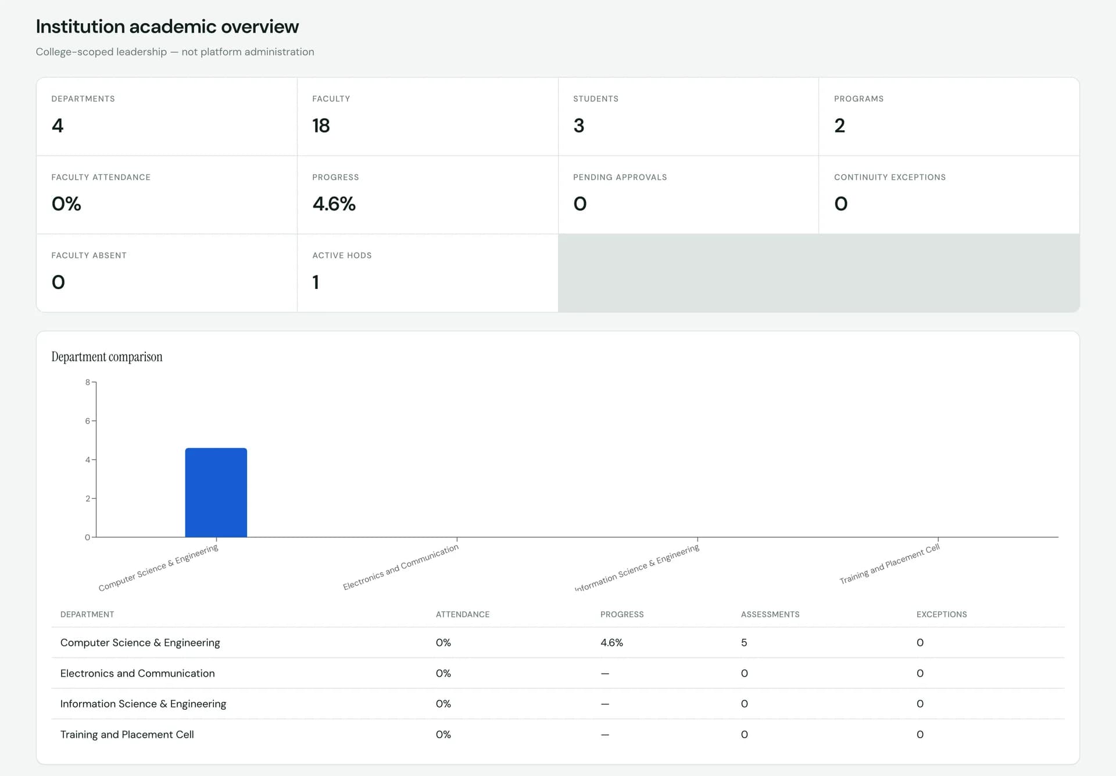The image size is (1116, 776).
Task: Click the Faculty stat card showing 18
Action: 428,116
